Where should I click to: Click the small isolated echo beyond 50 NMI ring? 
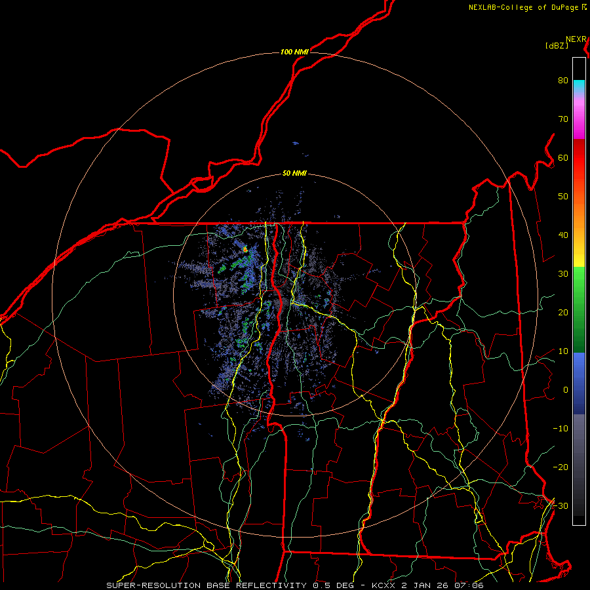click(x=296, y=144)
